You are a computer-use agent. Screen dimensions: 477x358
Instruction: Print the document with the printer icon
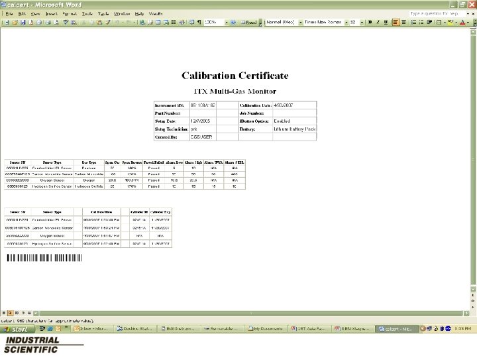pos(39,23)
